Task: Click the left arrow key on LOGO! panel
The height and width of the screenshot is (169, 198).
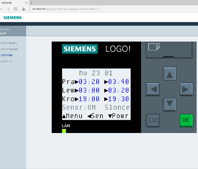Action: 152,89
